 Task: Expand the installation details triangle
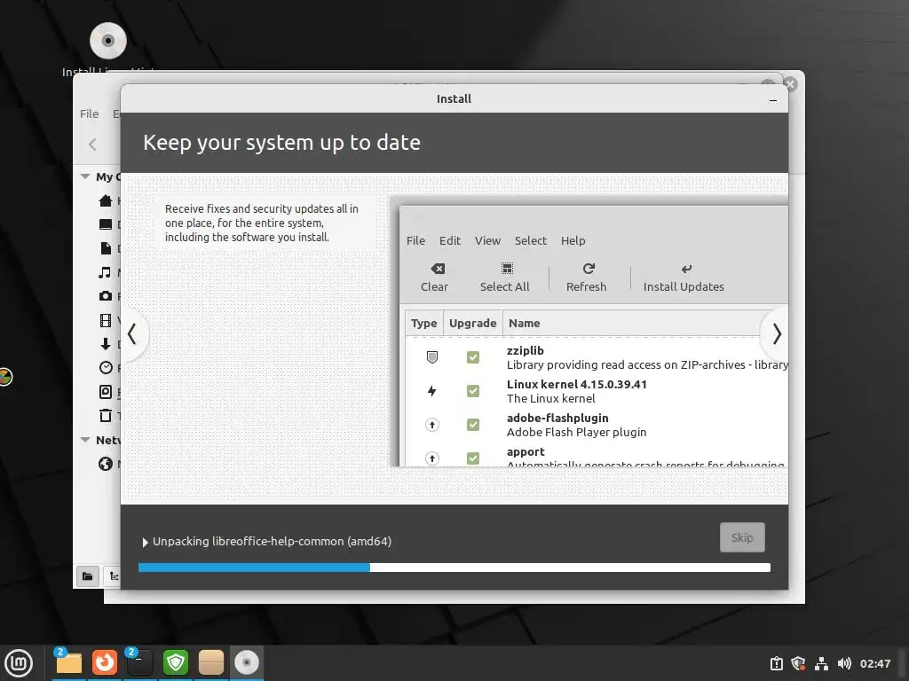(145, 542)
